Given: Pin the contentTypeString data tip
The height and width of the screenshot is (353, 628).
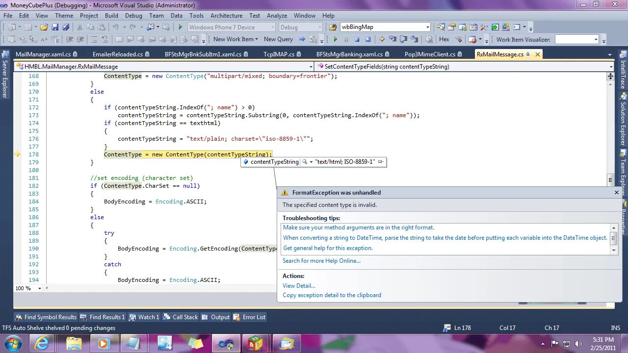Looking at the screenshot, I should pos(381,162).
